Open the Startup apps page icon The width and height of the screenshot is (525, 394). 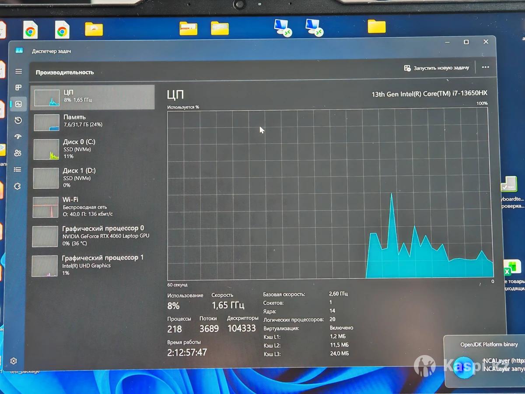point(18,137)
